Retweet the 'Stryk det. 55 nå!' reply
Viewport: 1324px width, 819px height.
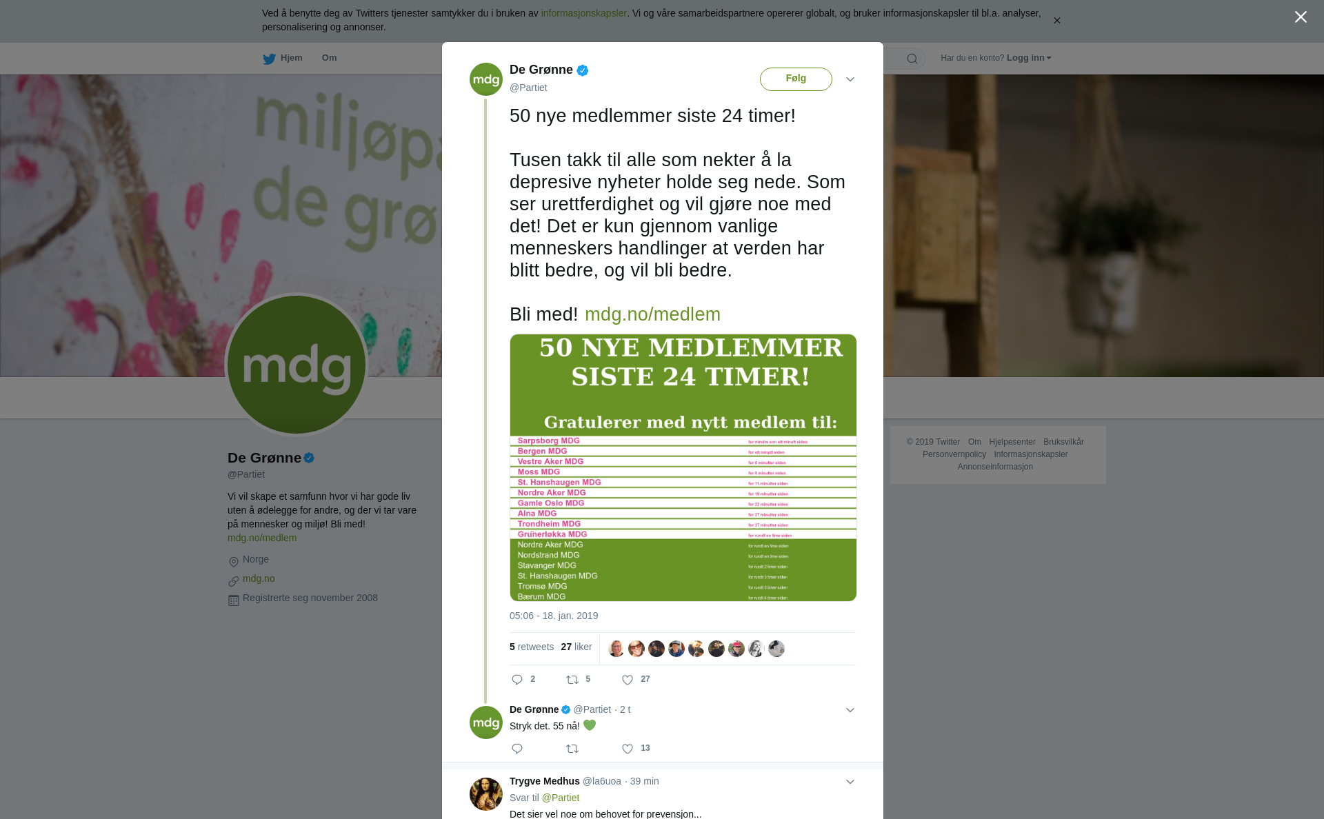point(572,749)
